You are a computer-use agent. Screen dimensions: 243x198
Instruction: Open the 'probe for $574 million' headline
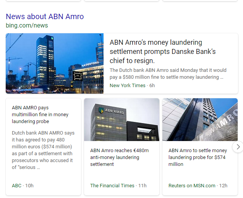coord(198,157)
